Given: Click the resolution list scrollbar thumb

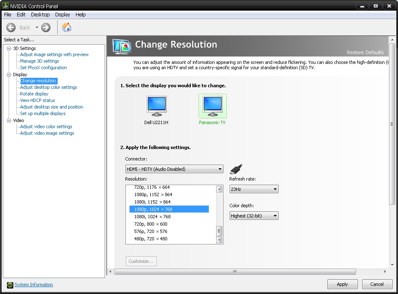Looking at the screenshot, I should (219, 231).
